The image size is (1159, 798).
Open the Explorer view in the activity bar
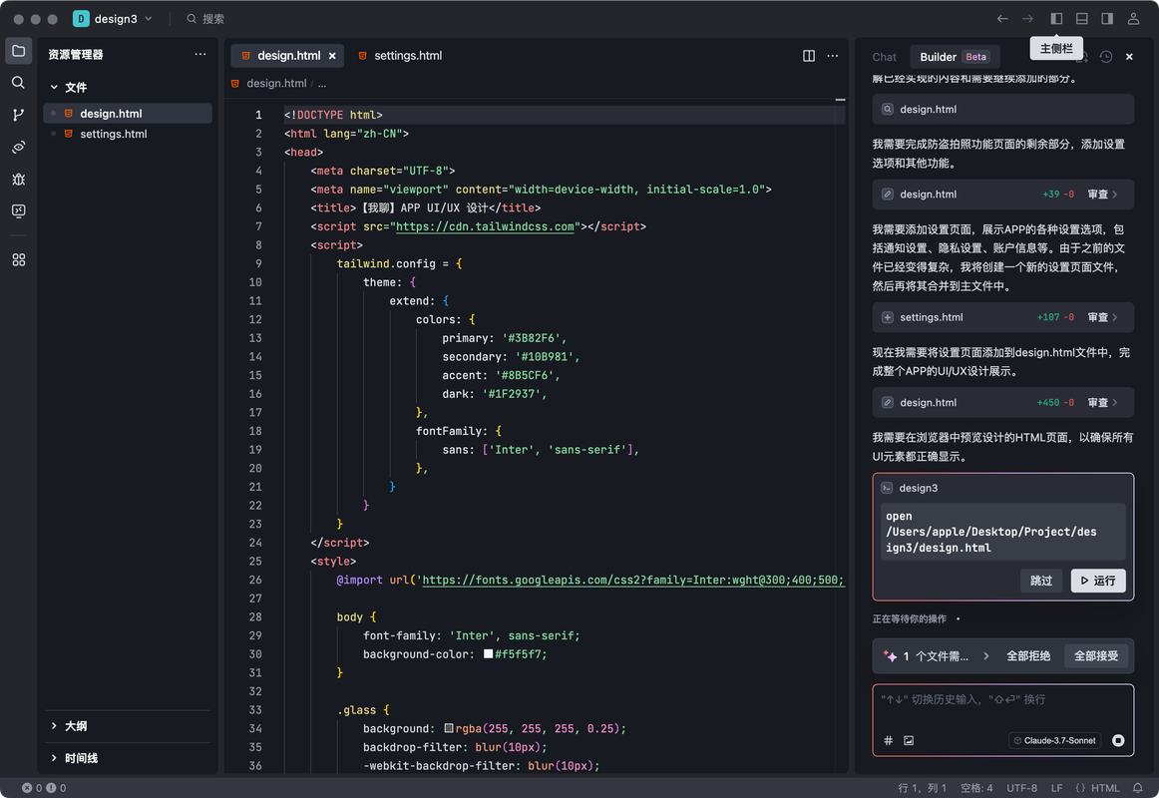[19, 51]
